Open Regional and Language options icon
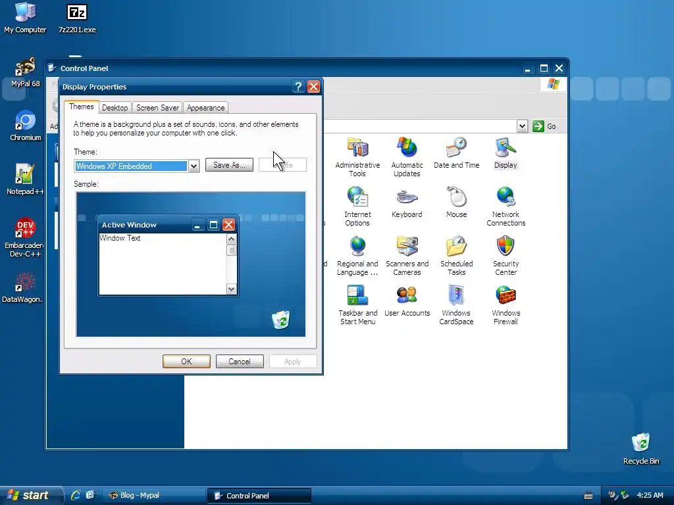674x505 pixels. pos(357,256)
